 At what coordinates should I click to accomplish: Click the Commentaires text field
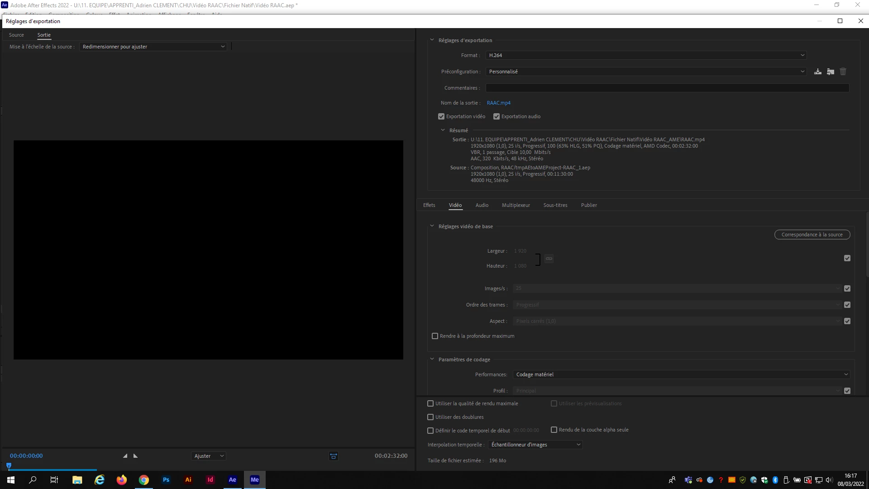[x=667, y=88]
